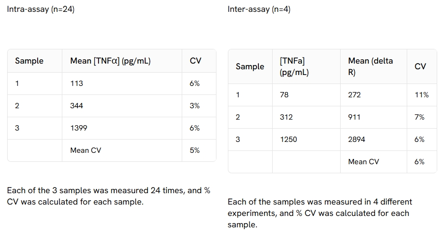Click the paragraph about 4 different experiments

point(320,213)
